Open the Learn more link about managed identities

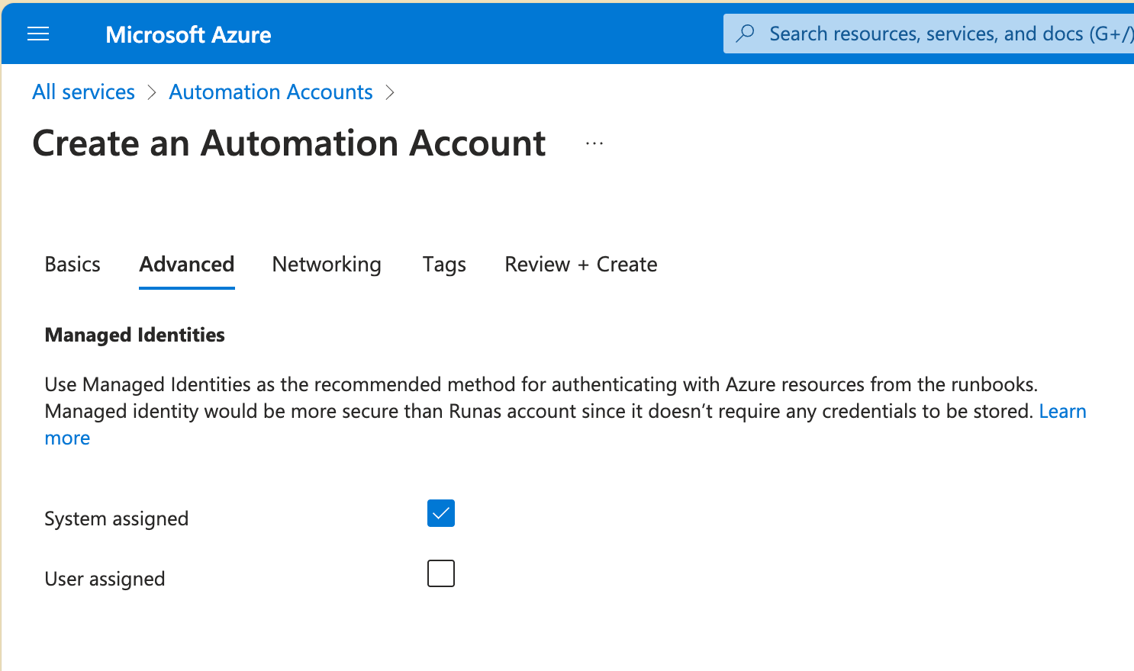(x=1062, y=412)
